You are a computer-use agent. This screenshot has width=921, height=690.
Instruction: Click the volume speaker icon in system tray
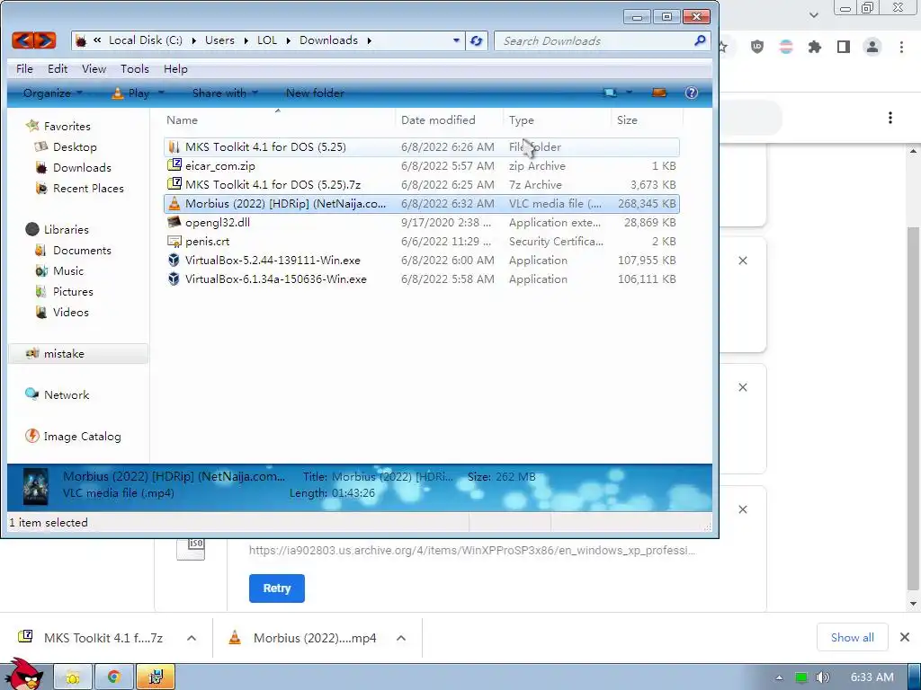(823, 677)
